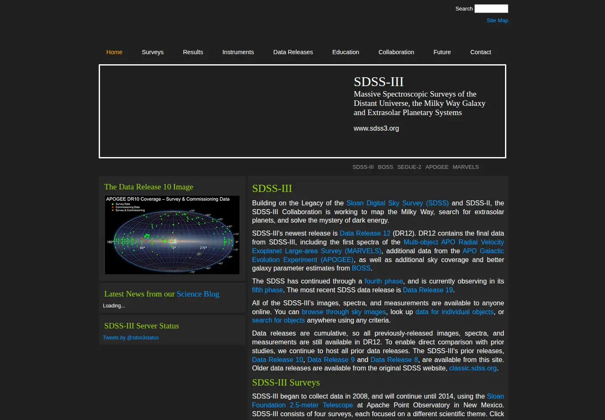The height and width of the screenshot is (420, 605).
Task: Open the Sloan Digital Sky Survey (SDSS) link
Action: pos(397,203)
